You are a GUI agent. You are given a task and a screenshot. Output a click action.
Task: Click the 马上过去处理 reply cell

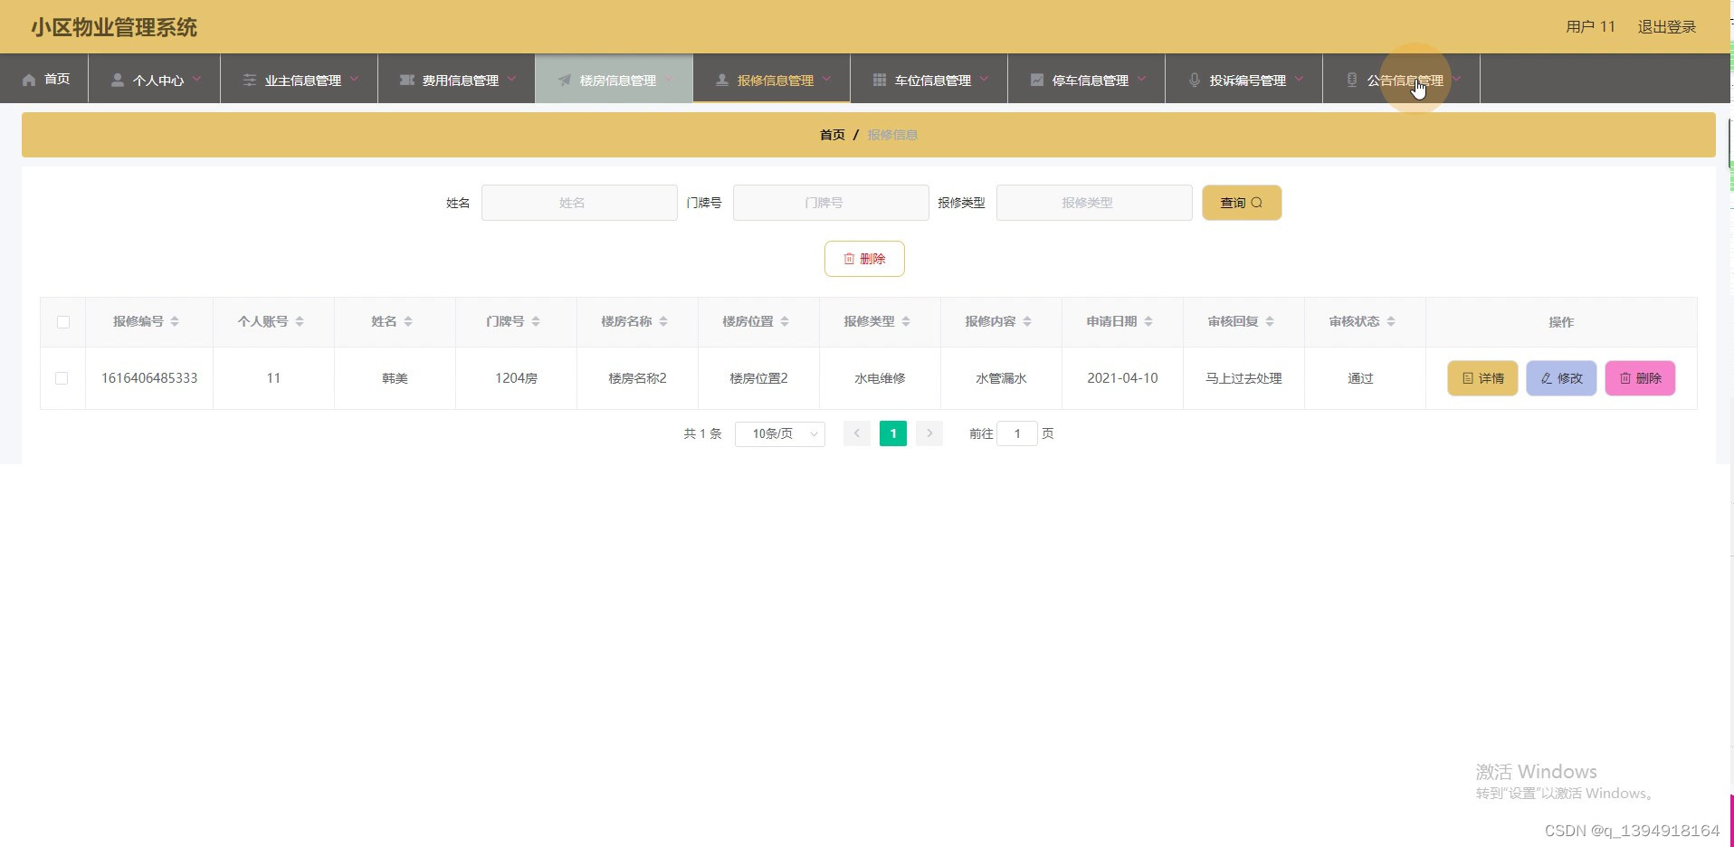pos(1243,378)
